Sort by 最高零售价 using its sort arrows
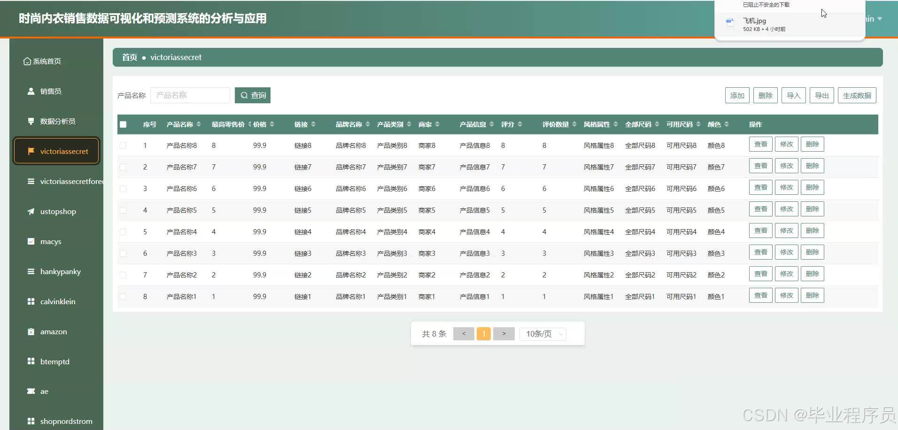Viewport: 898px width, 430px height. coord(249,124)
